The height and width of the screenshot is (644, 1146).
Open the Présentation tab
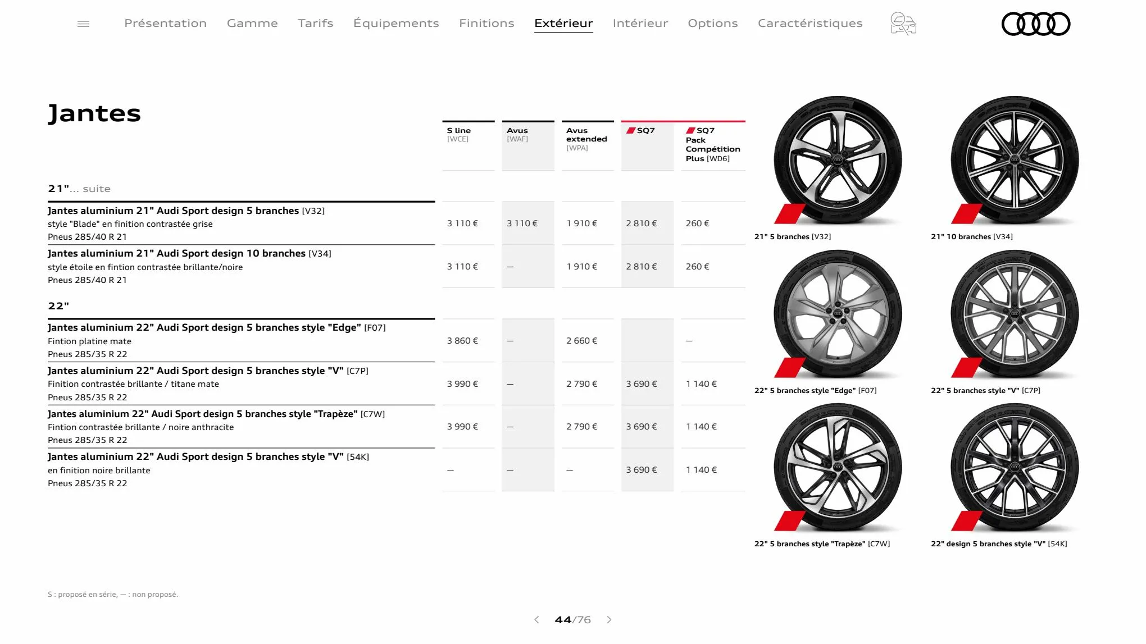click(165, 23)
